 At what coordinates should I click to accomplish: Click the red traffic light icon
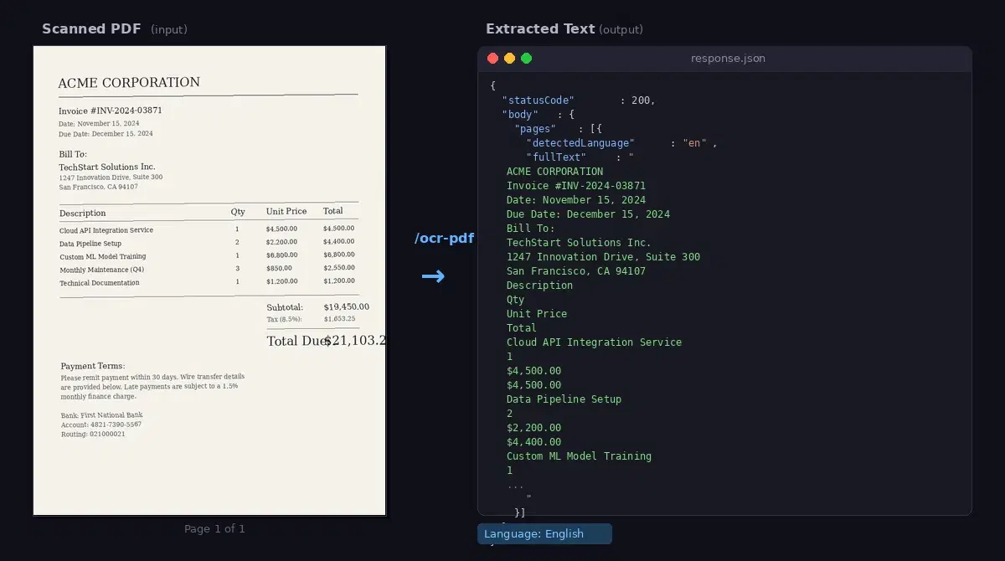pyautogui.click(x=492, y=58)
